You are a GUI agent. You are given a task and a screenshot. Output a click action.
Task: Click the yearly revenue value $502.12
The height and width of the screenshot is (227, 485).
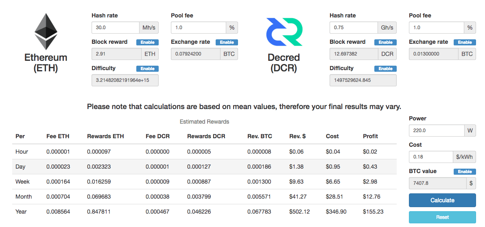click(x=300, y=212)
